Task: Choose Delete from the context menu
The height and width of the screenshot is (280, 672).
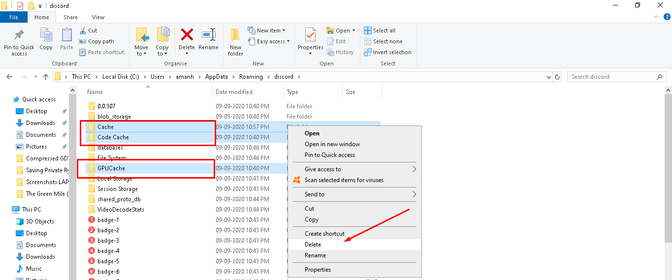Action: click(313, 245)
